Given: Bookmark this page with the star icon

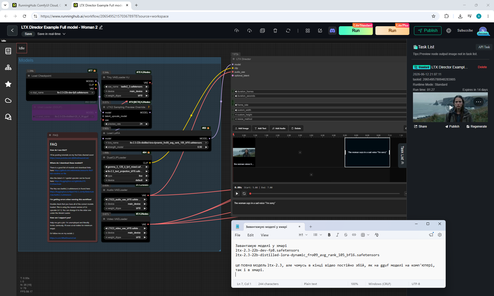Looking at the screenshot, I should coord(434,16).
